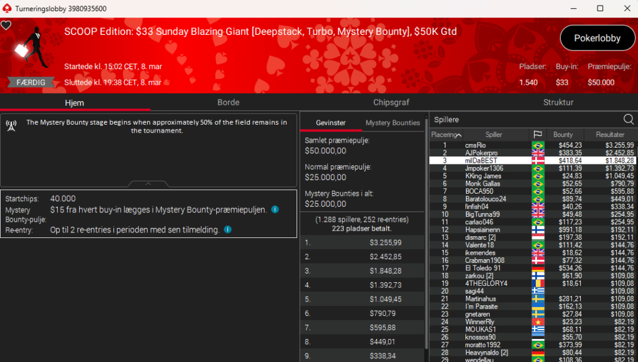This screenshot has width=638, height=362.
Task: Open the Borde tab
Action: (228, 102)
